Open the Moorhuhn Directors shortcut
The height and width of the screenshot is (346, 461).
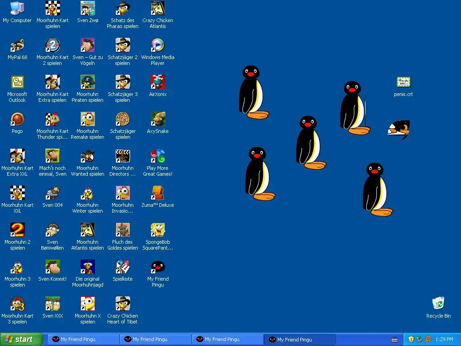tap(122, 156)
